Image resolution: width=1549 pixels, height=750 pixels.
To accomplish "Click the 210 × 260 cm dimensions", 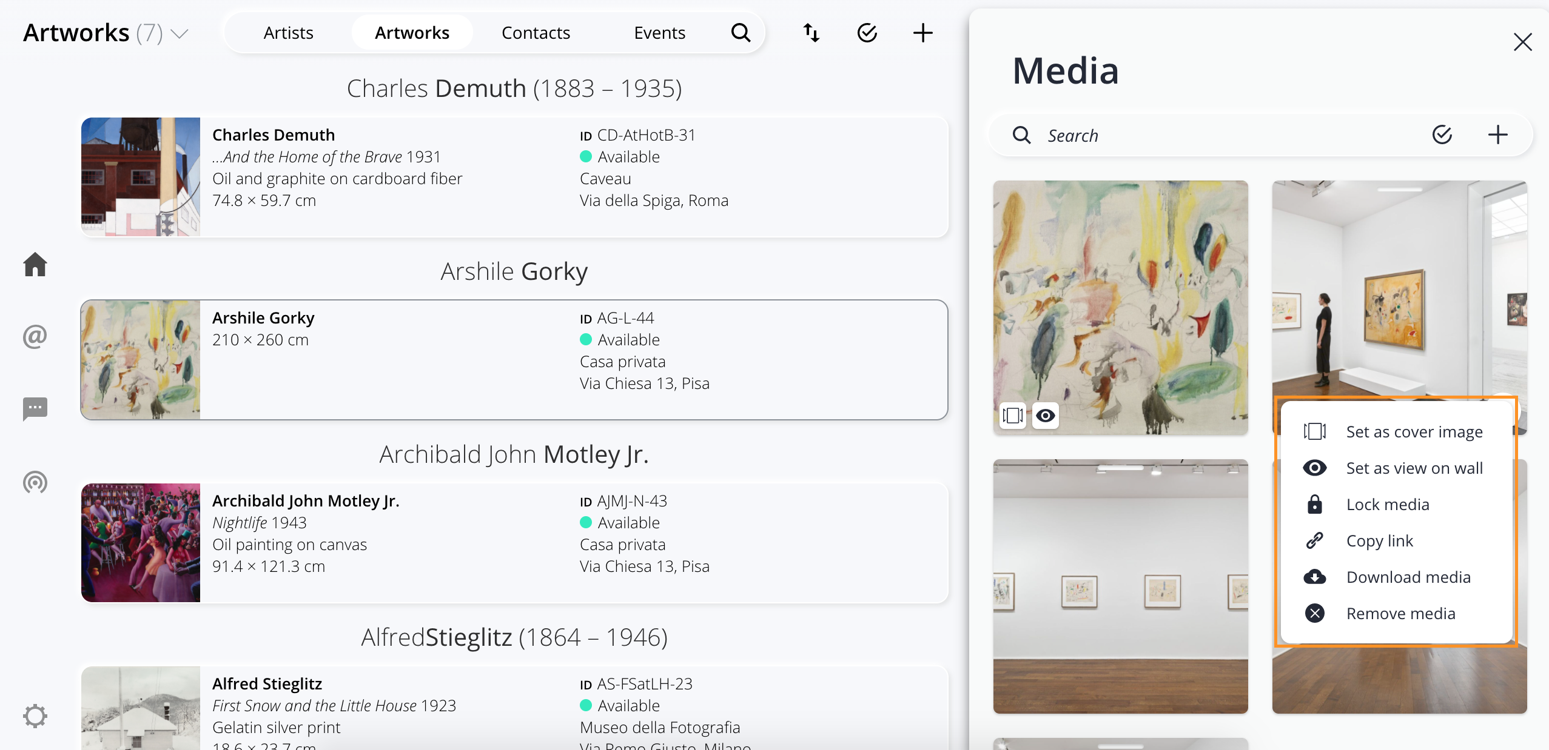I will [x=260, y=340].
